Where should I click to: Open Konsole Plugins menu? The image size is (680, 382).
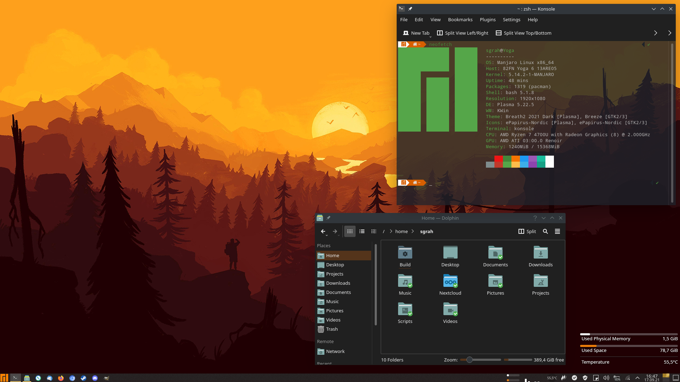coord(488,19)
